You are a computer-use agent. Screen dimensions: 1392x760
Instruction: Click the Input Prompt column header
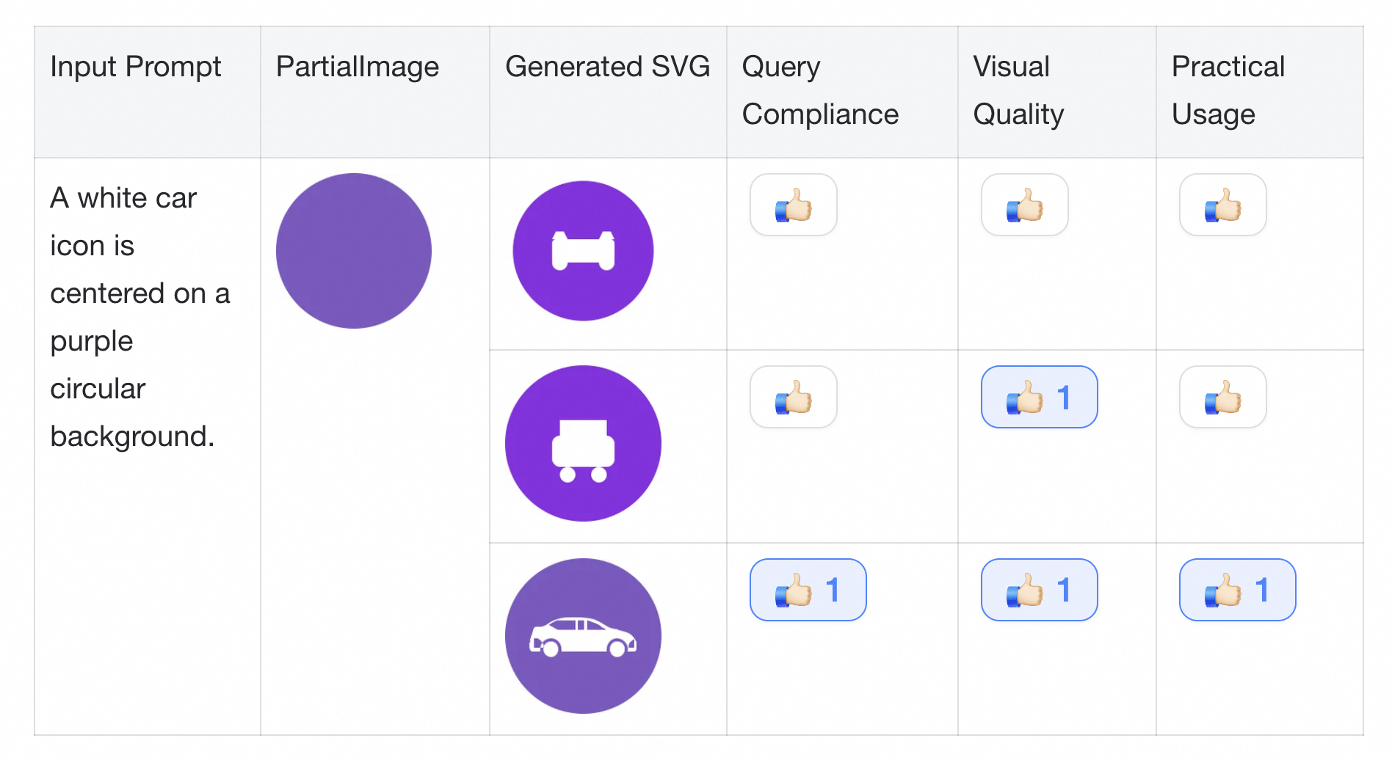coord(135,67)
